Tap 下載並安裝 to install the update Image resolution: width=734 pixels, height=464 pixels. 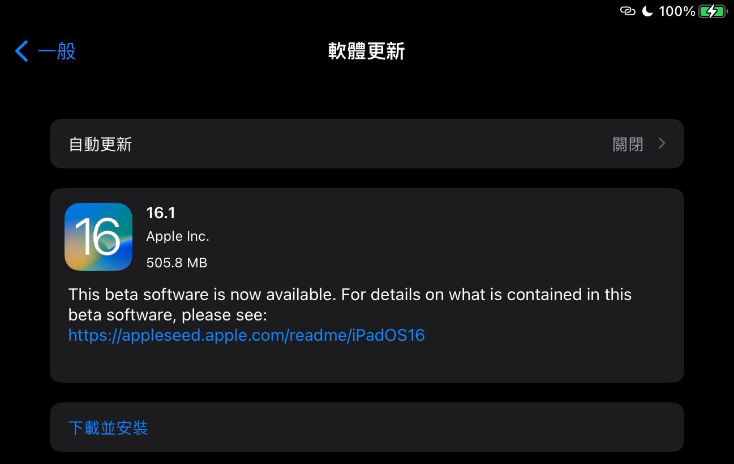(108, 428)
